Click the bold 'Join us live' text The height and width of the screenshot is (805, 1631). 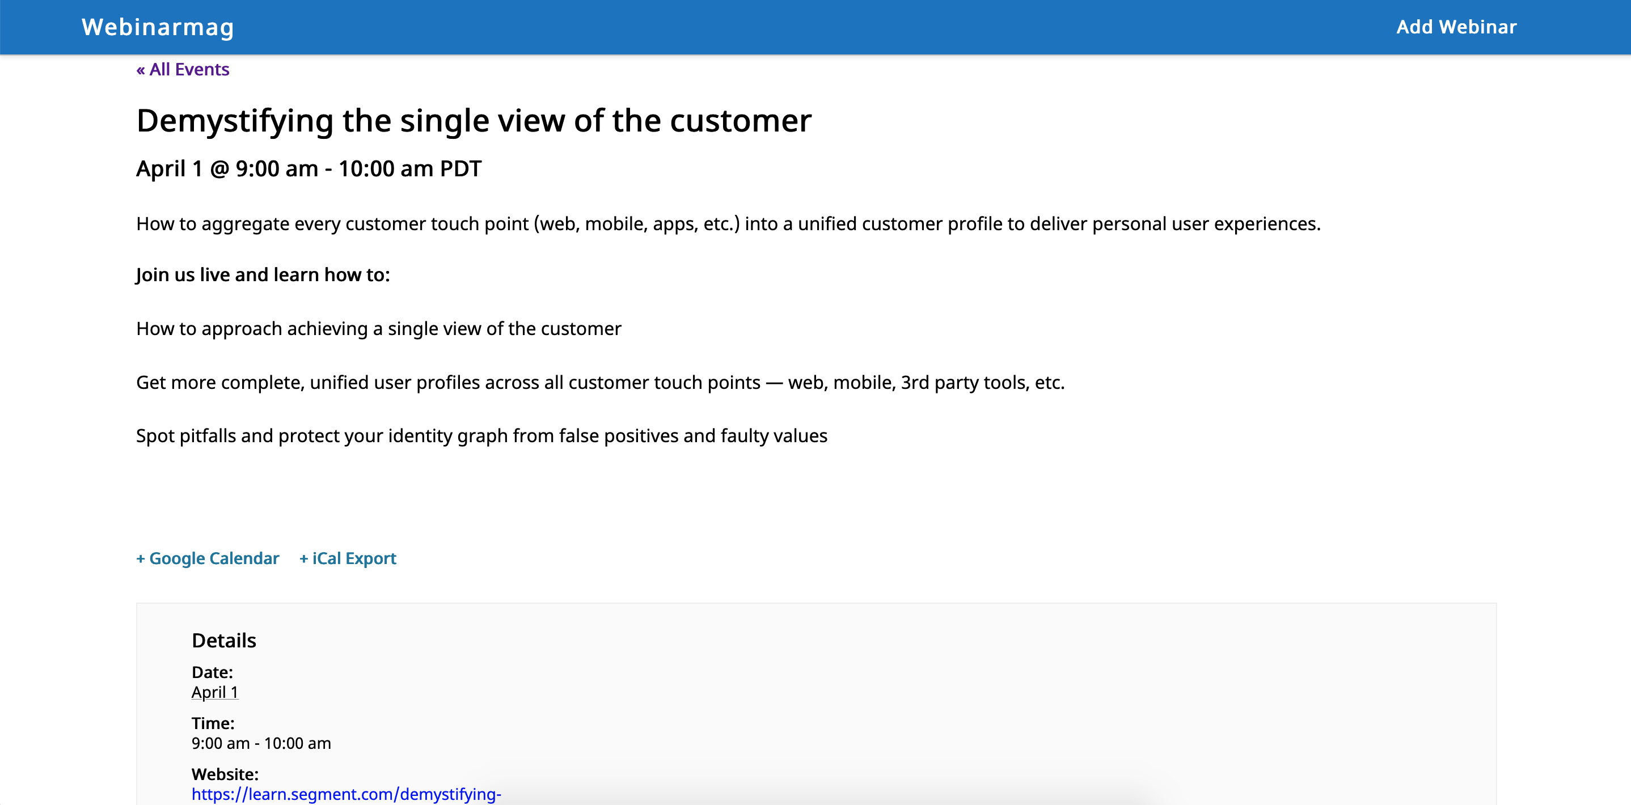(x=263, y=274)
